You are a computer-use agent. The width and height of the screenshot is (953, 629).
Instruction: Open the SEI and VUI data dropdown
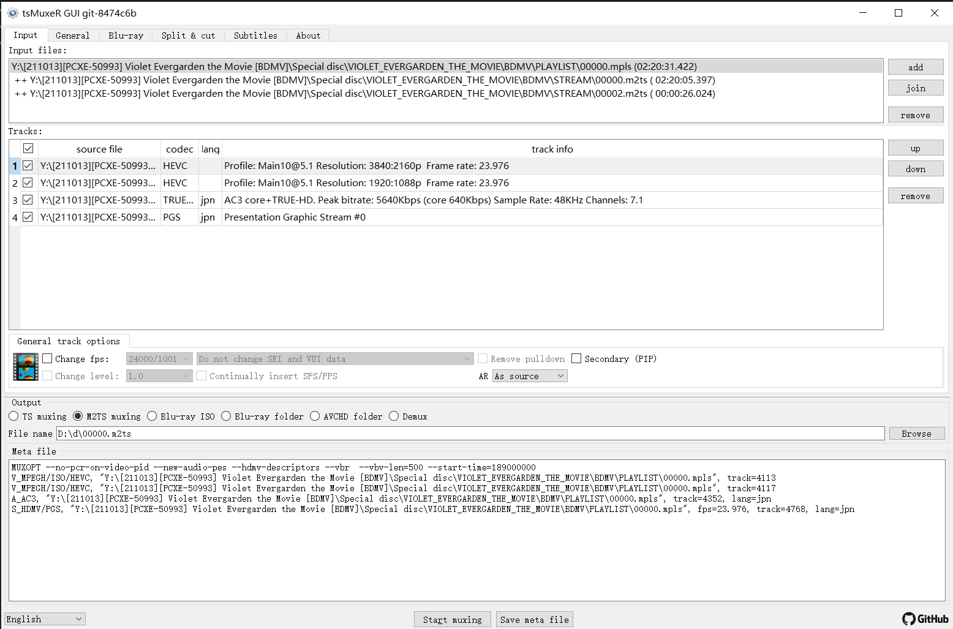[335, 359]
